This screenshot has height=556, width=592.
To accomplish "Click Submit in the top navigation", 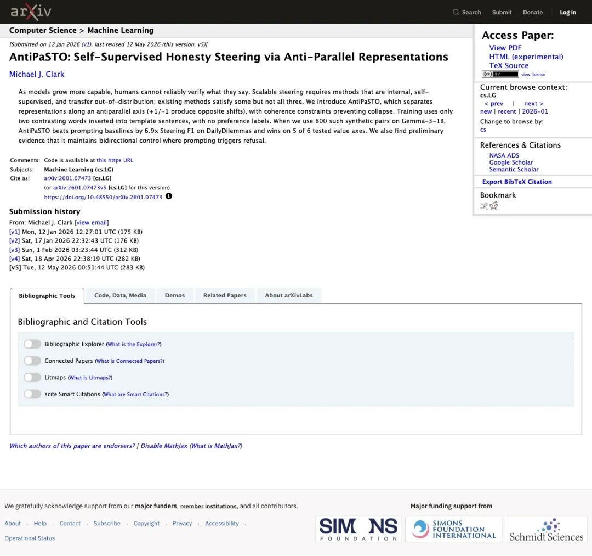I will click(x=502, y=12).
